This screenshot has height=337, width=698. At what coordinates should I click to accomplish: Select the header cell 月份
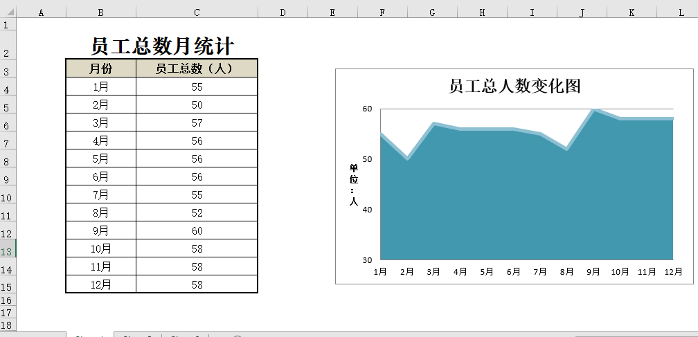[100, 69]
